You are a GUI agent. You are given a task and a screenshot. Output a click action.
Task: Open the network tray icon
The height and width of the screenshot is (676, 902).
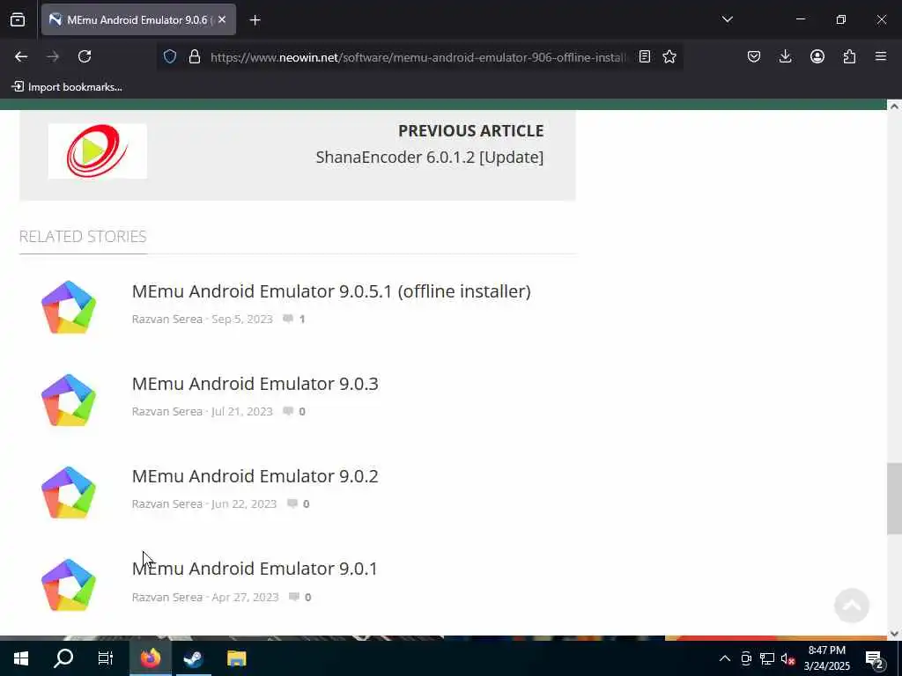(767, 658)
